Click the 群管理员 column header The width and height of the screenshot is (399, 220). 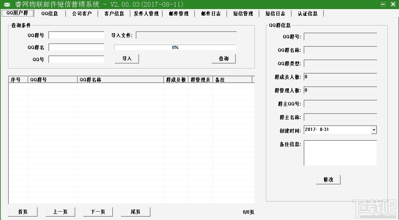pyautogui.click(x=201, y=80)
